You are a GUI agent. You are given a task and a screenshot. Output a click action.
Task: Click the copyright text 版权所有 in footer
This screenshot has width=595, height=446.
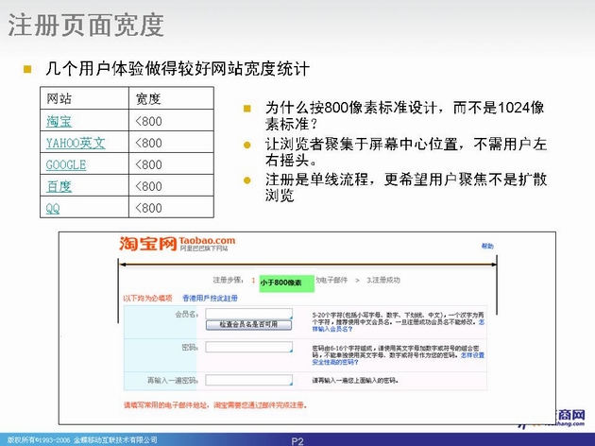tap(82, 440)
